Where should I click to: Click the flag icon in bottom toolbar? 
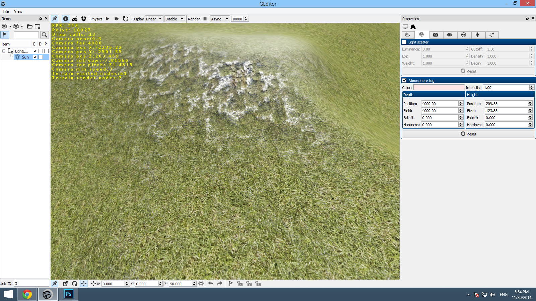click(231, 284)
